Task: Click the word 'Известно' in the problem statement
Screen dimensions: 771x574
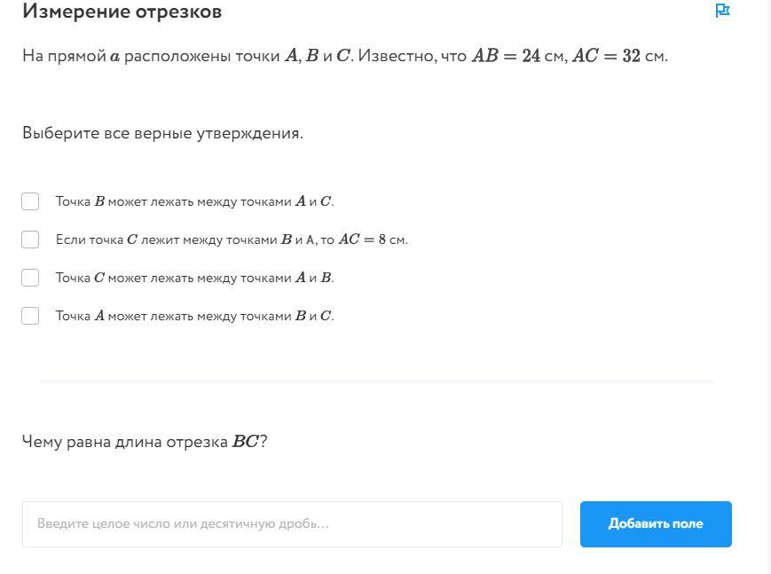Action: coord(397,56)
